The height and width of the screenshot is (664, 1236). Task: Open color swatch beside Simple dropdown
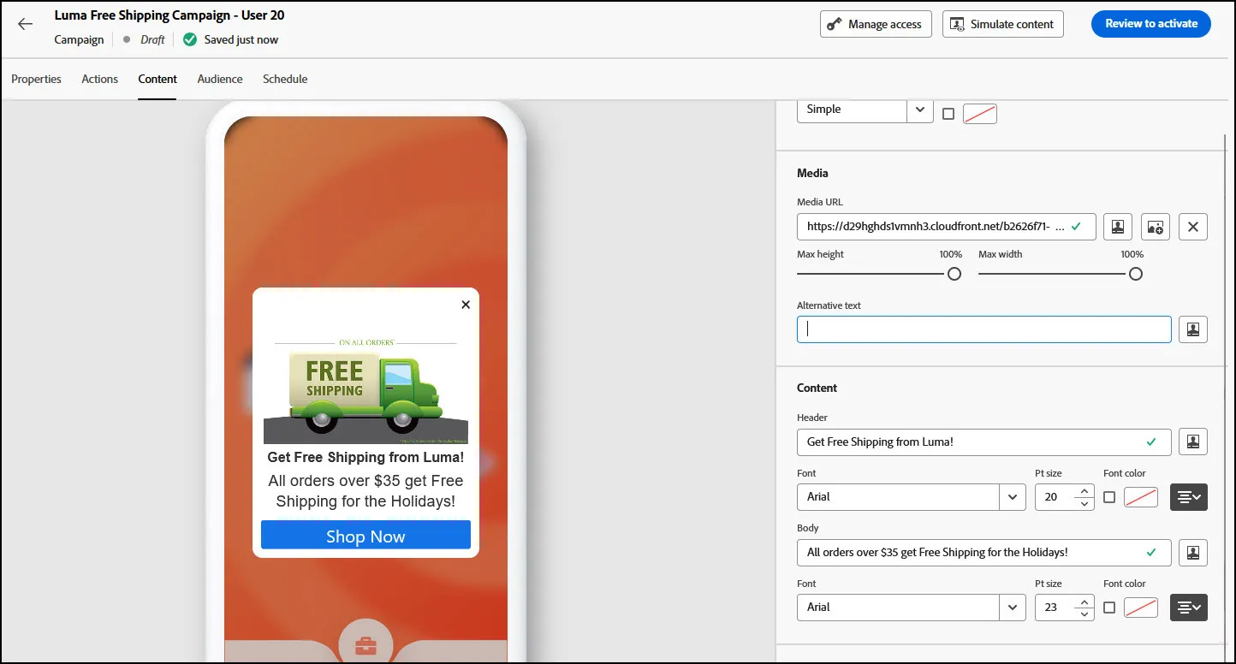click(980, 114)
